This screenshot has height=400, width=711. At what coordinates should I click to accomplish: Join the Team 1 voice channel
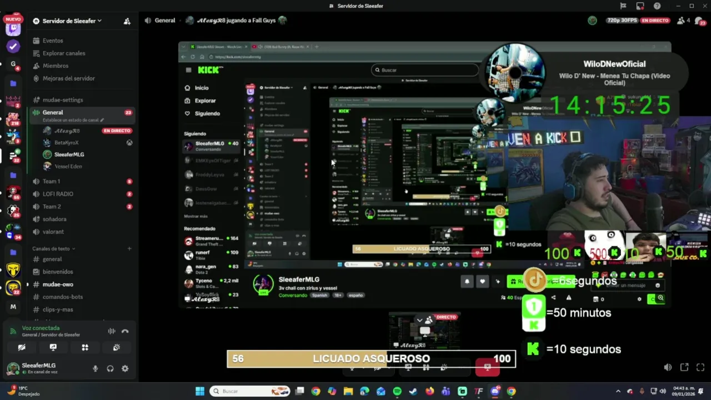(51, 182)
